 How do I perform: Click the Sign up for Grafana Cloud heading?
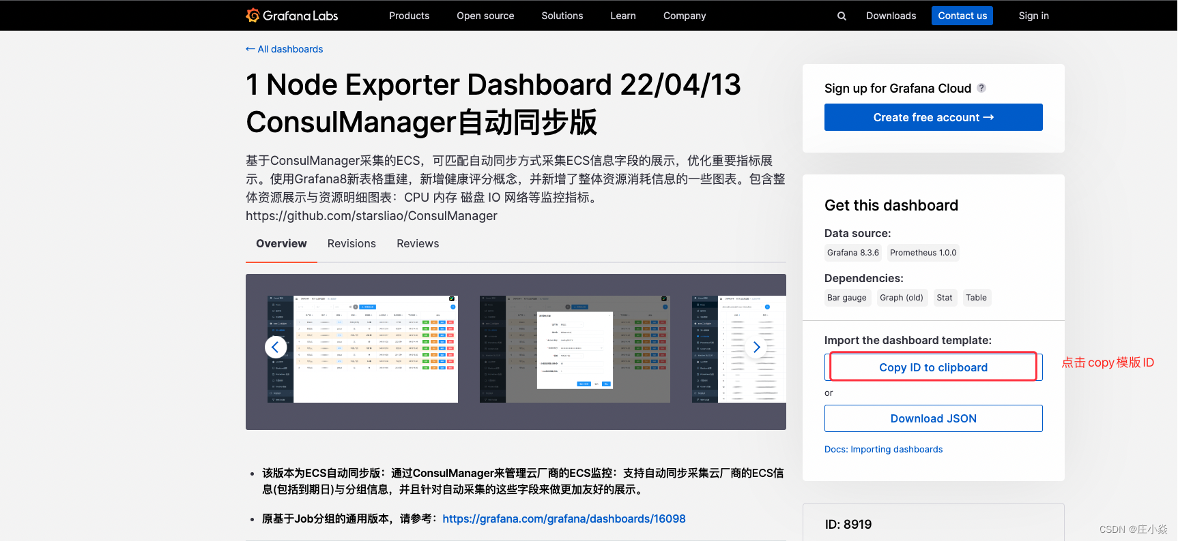click(x=897, y=88)
